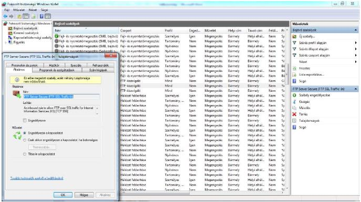The height and width of the screenshot is (202, 361).
Task: Click the Szűrés profil alapján funnel icon
Action: [x=294, y=42]
